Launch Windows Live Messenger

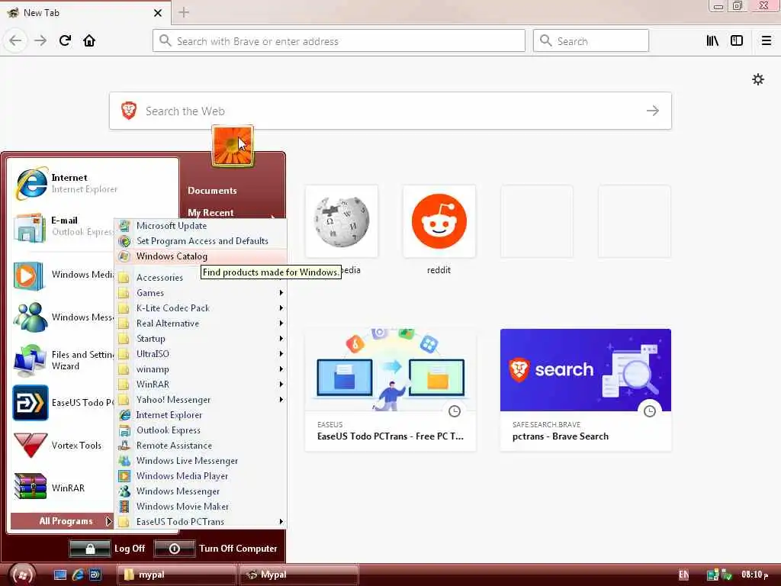[x=201, y=461]
